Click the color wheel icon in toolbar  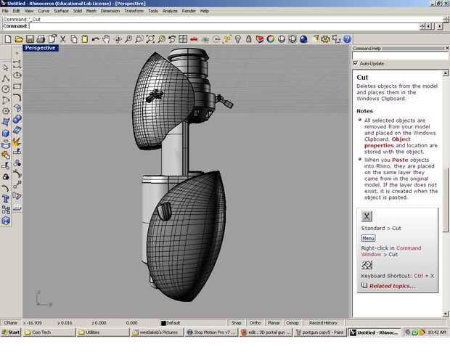270,39
